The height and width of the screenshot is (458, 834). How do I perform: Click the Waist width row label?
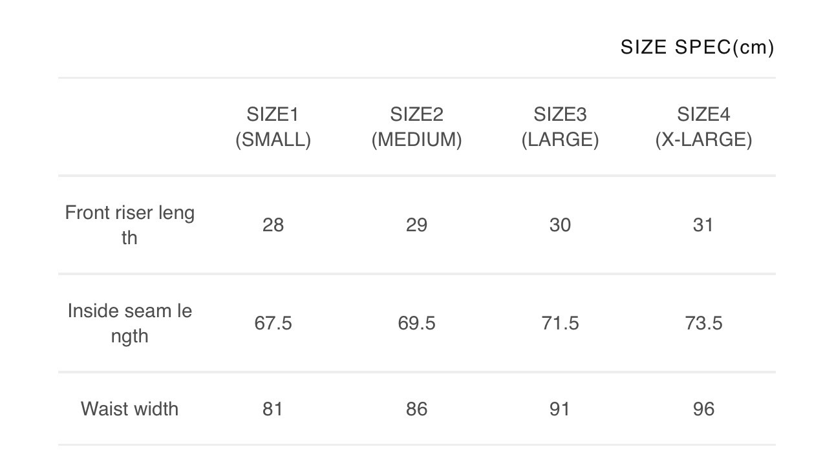click(x=129, y=409)
